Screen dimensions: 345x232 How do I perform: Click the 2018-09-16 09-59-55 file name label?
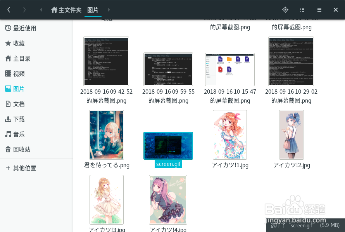(x=168, y=96)
